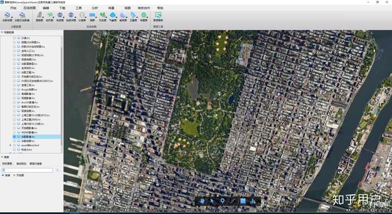Viewport: 392px width, 214px height.
Task: Select the hand pan tool on map
Action: [202, 201]
